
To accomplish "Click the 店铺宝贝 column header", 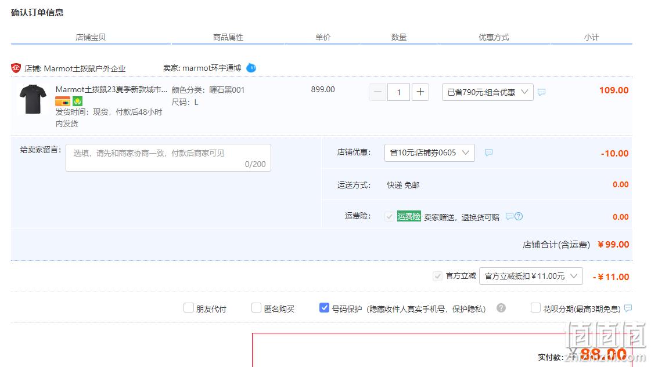I will [91, 37].
